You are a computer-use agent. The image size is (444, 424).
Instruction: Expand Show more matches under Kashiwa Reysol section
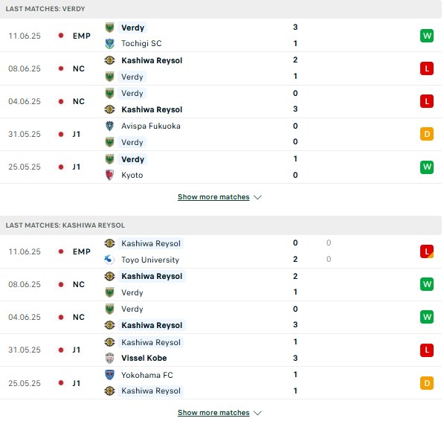213,413
